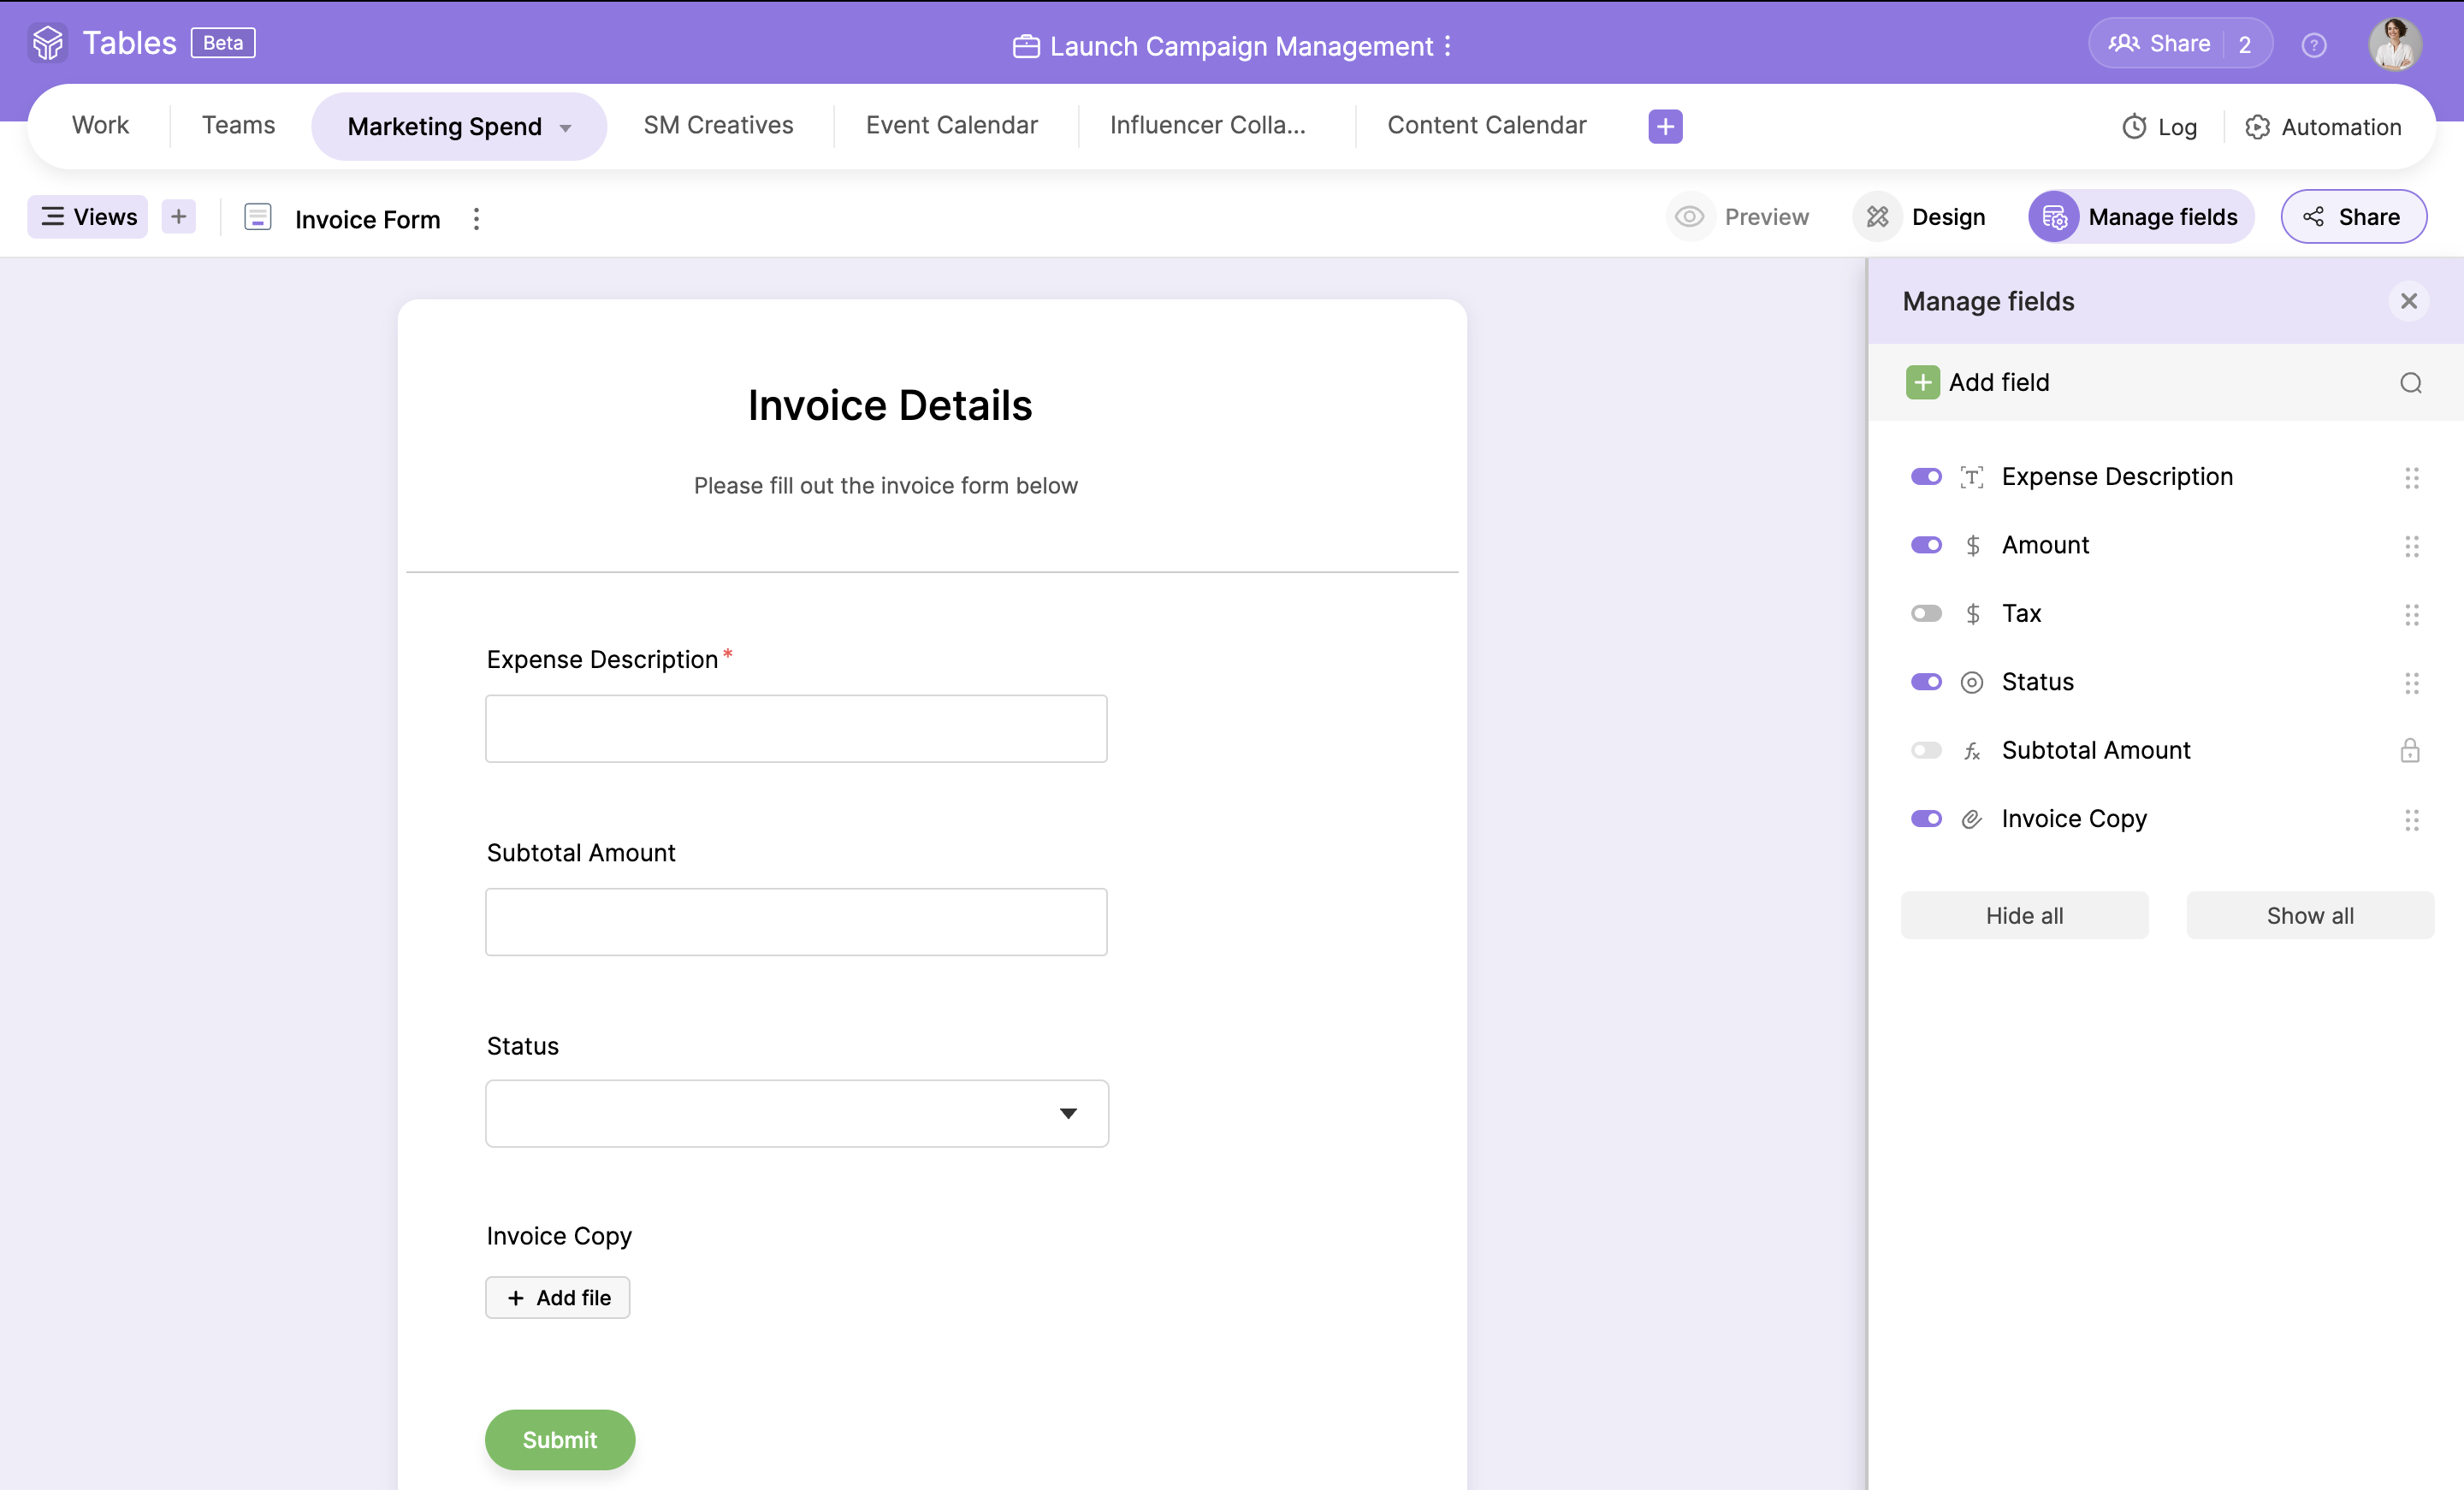Image resolution: width=2464 pixels, height=1490 pixels.
Task: Open the help question mark icon
Action: tap(2313, 45)
